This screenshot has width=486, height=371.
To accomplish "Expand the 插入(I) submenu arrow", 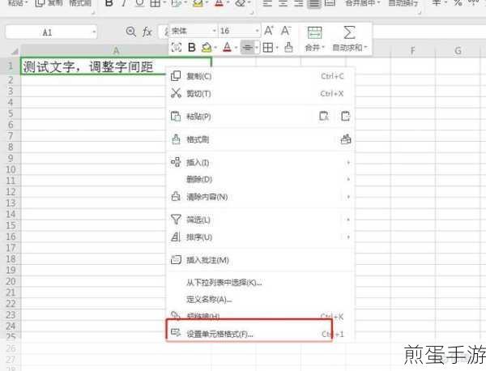I will click(348, 162).
